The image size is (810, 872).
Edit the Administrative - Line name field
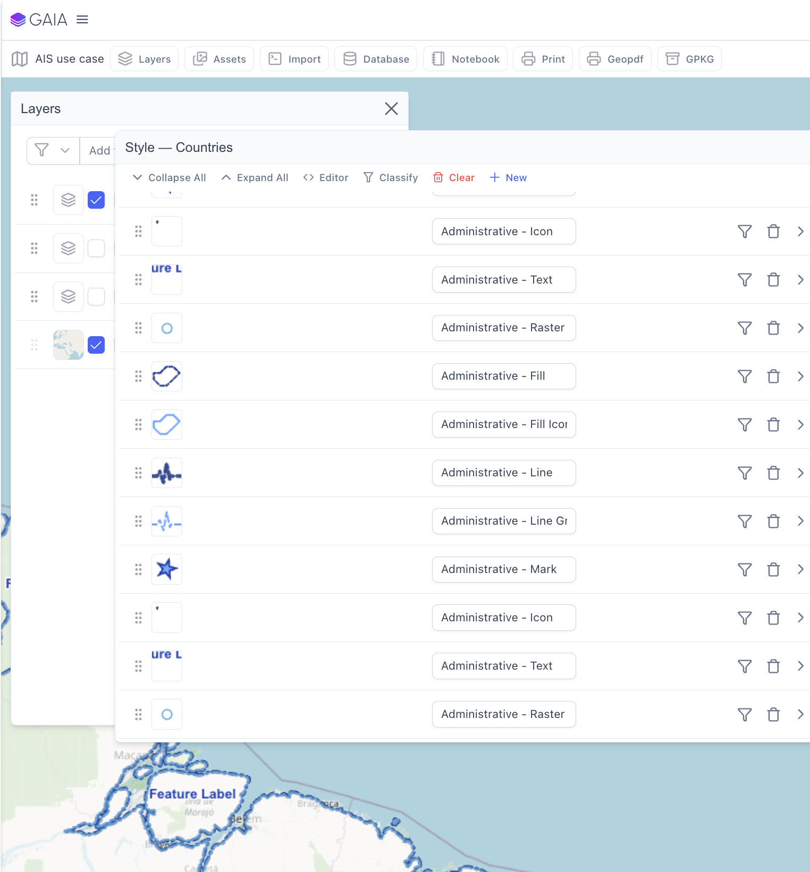click(503, 473)
